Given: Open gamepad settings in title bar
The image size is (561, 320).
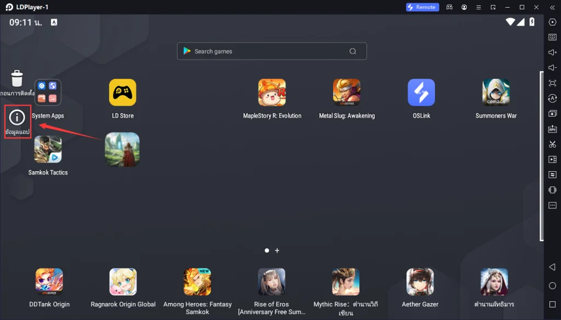Looking at the screenshot, I should point(449,7).
